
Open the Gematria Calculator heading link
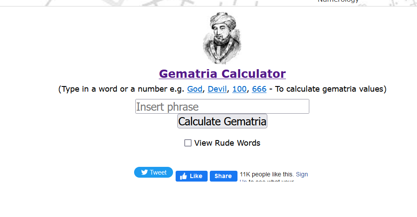[222, 74]
